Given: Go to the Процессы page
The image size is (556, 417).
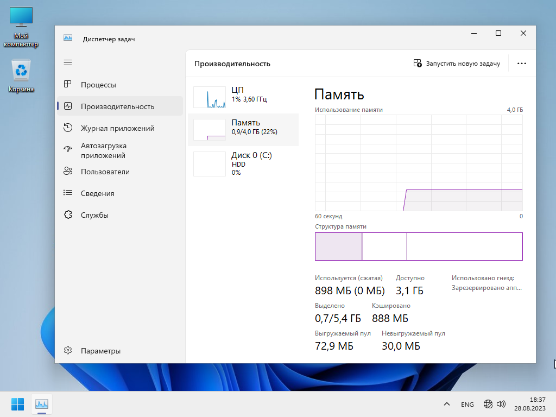Looking at the screenshot, I should click(120, 84).
